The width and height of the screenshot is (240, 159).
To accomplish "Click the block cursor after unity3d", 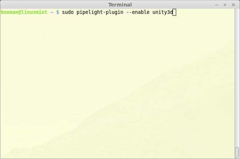I will click(x=174, y=12).
